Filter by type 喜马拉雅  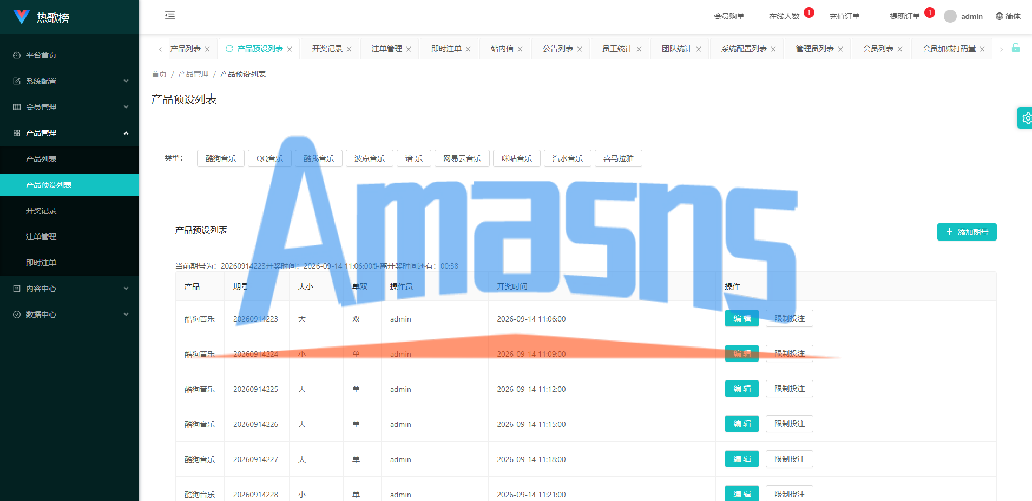(x=619, y=158)
